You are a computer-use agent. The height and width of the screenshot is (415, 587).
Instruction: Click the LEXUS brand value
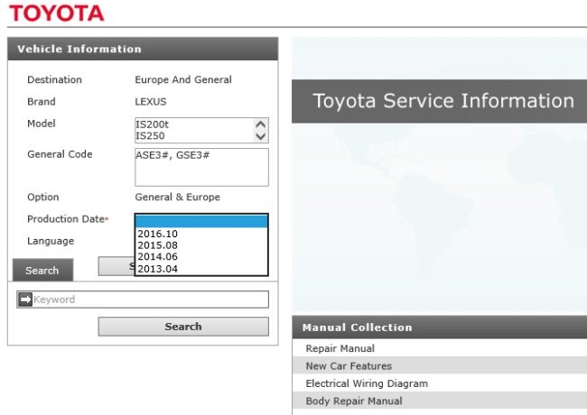pyautogui.click(x=151, y=102)
